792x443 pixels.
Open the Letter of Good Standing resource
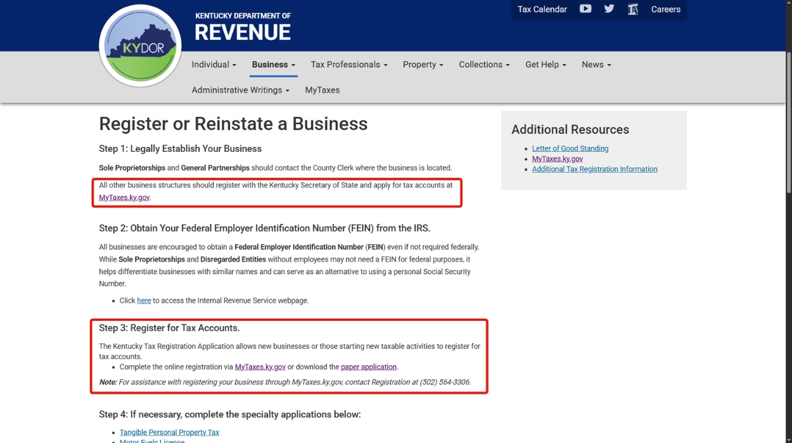(x=570, y=148)
